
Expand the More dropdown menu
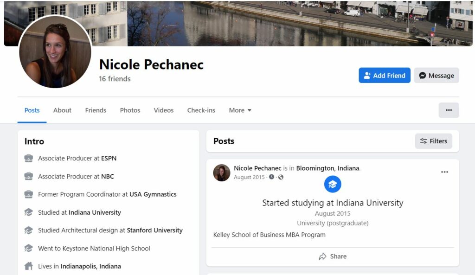coord(240,110)
